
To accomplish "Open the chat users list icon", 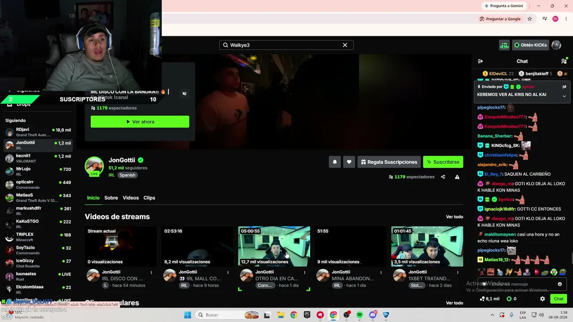I will (x=564, y=61).
